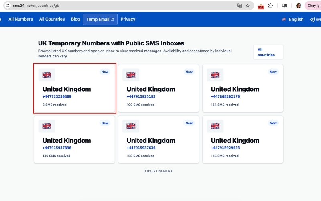Click the UK flag on +447915937636 card
The image size is (321, 201).
point(131,126)
